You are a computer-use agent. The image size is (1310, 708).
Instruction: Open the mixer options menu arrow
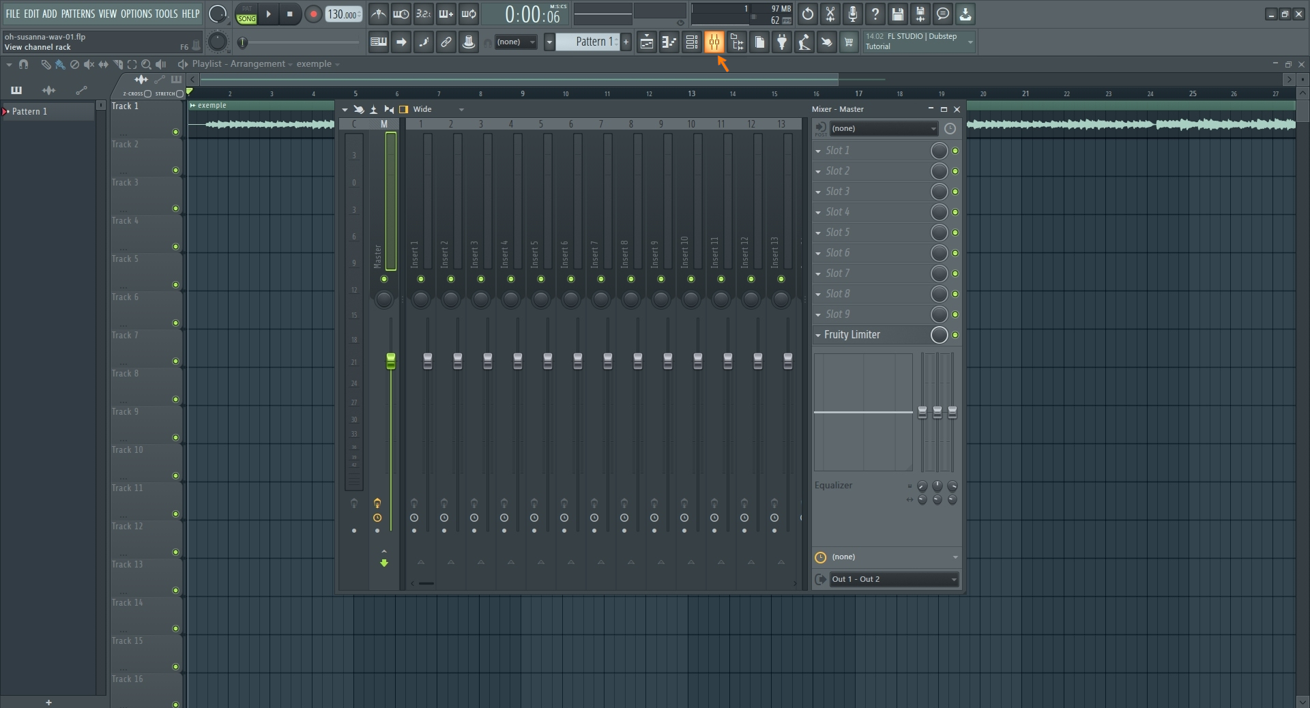(x=345, y=109)
